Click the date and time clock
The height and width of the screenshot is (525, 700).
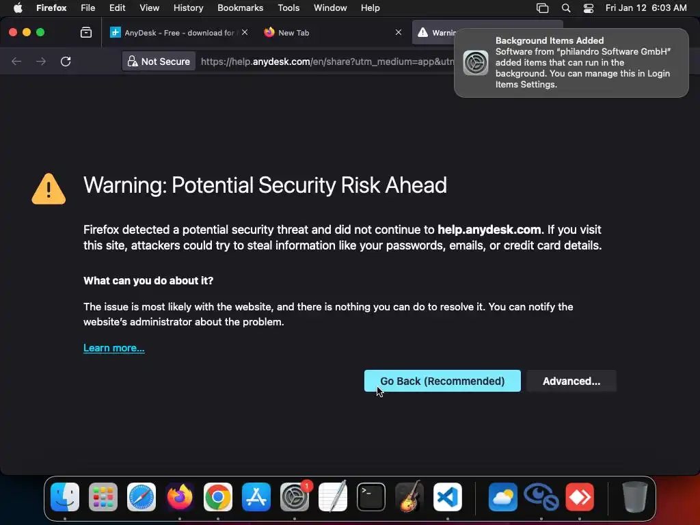tap(646, 8)
